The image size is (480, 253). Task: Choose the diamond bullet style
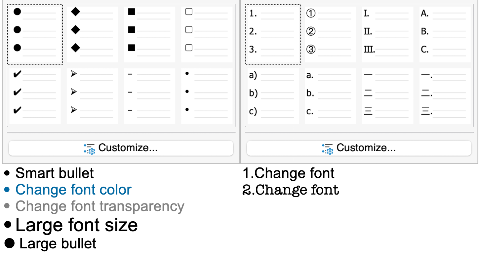click(x=92, y=34)
